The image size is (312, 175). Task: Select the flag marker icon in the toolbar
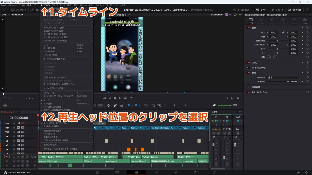[129, 105]
